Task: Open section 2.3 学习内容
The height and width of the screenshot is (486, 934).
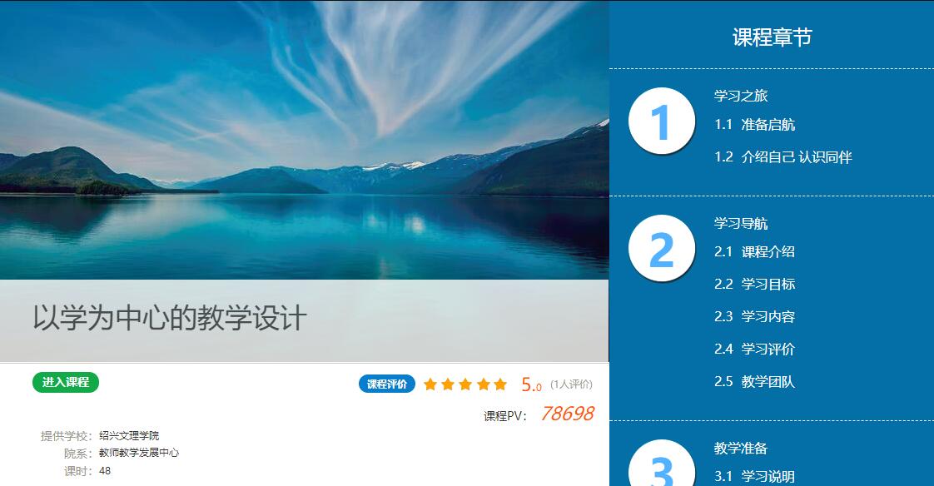Action: pyautogui.click(x=755, y=316)
